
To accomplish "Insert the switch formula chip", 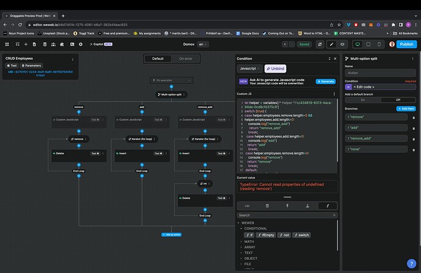I will tap(301, 235).
